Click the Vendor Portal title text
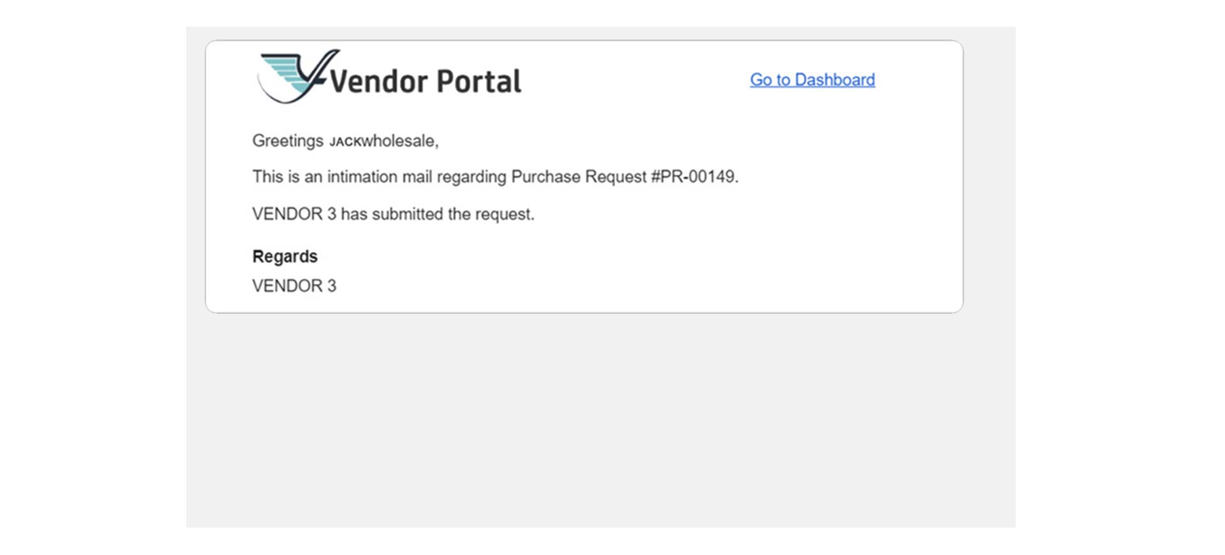The height and width of the screenshot is (555, 1225). pyautogui.click(x=426, y=82)
